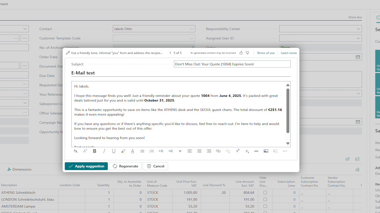
Task: Open the Terms of use link
Action: click(266, 53)
